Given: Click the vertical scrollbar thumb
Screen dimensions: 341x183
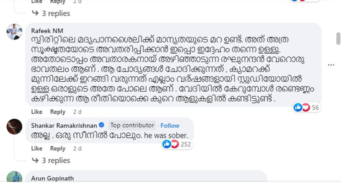Looking at the screenshot, I should (338, 39).
